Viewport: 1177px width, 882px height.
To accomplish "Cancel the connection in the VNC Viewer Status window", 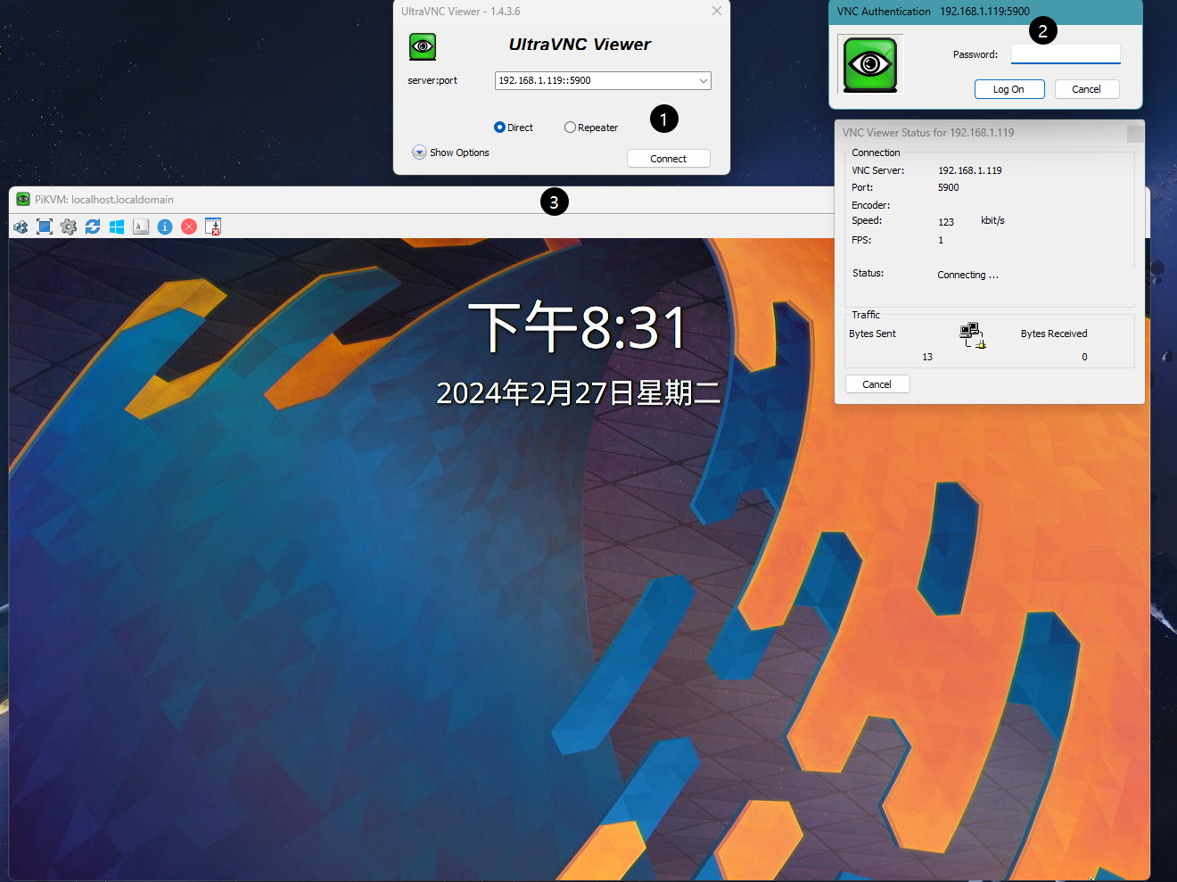I will (877, 384).
